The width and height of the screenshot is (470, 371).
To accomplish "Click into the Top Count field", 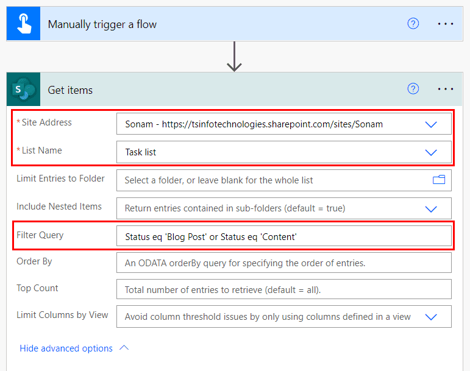I will point(284,289).
